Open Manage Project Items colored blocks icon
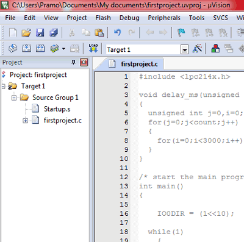 pyautogui.click(x=215, y=49)
